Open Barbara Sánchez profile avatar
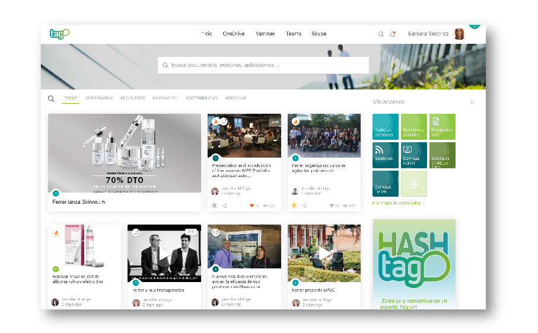Screen dimensions: 538x333 (459, 34)
